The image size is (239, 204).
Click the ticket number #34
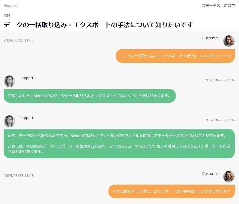coord(7,15)
